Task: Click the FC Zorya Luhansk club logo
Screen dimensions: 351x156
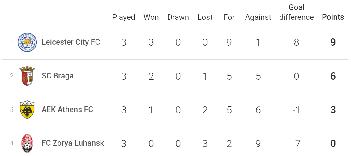Action: 27,143
